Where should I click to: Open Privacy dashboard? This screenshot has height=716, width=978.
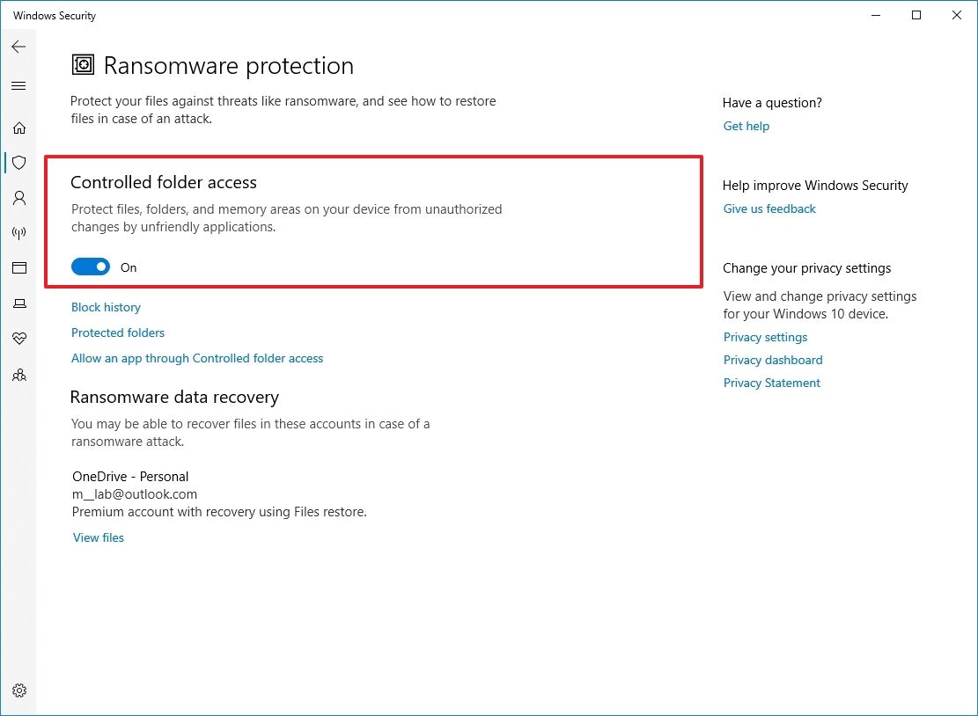click(773, 360)
